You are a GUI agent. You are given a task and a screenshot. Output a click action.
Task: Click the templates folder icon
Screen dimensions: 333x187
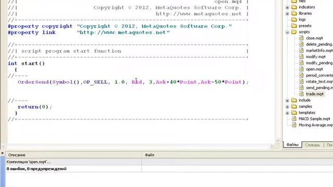(294, 113)
